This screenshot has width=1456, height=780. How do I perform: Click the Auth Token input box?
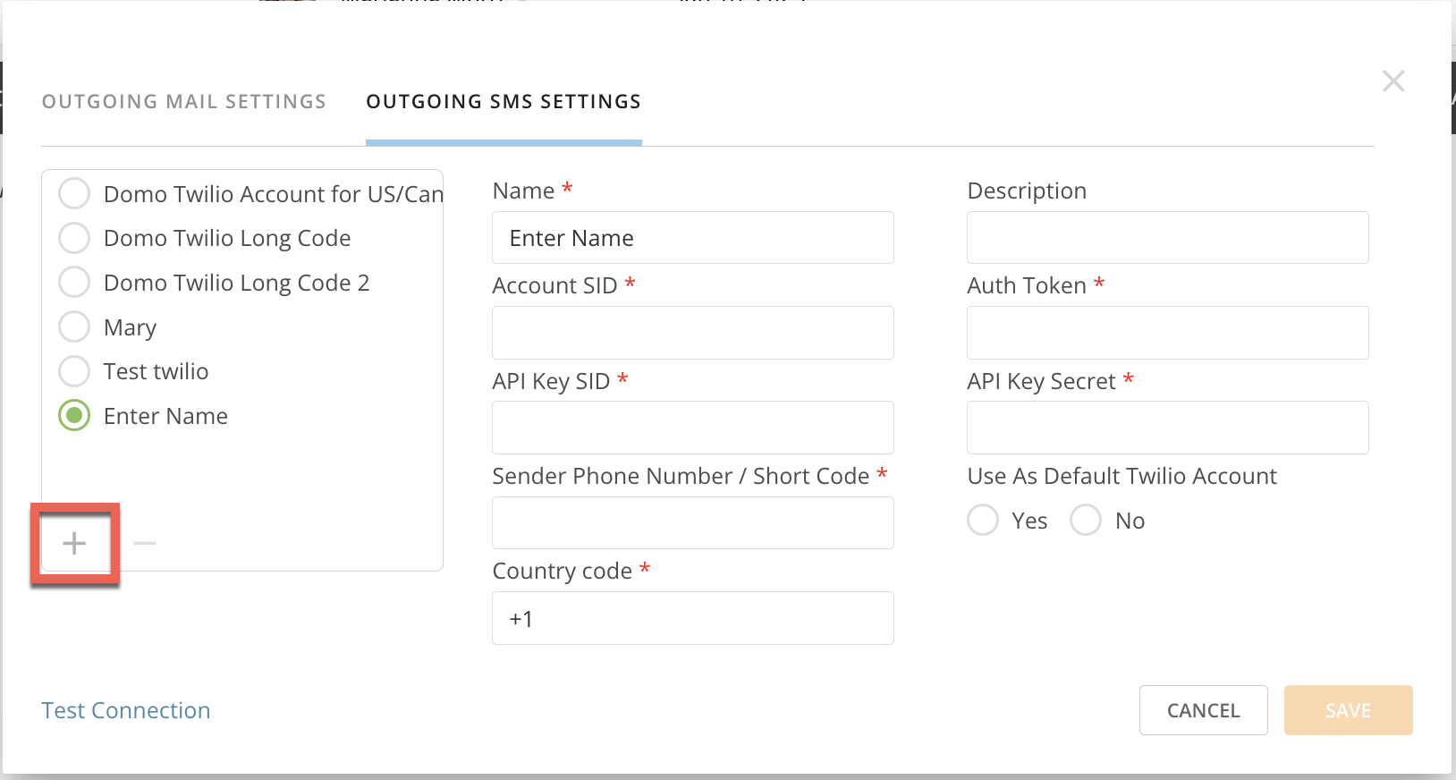(1166, 332)
